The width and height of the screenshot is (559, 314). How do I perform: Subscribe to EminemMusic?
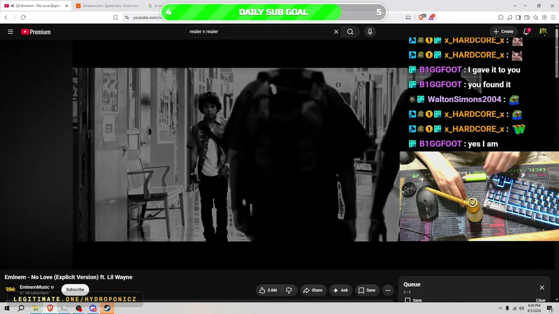point(75,290)
